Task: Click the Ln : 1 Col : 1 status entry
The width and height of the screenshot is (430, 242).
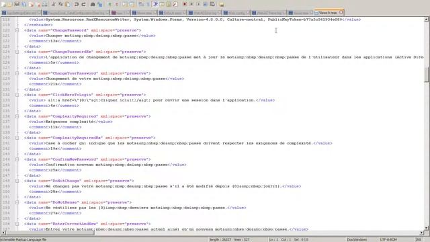Action: pos(288,240)
